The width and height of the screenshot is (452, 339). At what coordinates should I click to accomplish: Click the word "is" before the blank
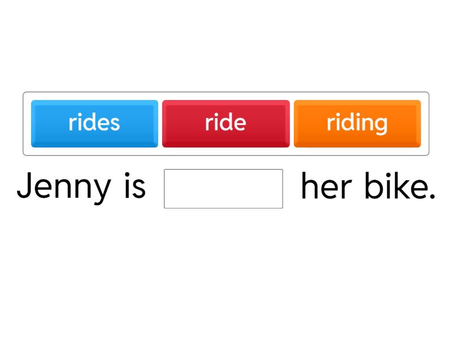[x=134, y=186]
